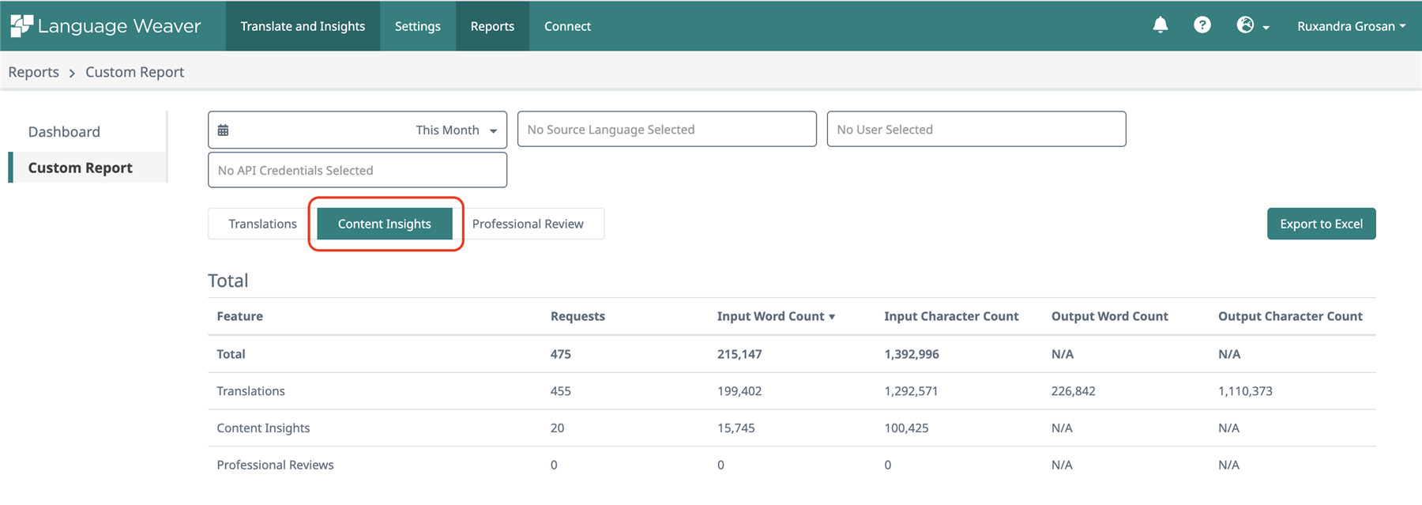This screenshot has height=505, width=1422.
Task: Open the Source Language selector
Action: [x=667, y=129]
